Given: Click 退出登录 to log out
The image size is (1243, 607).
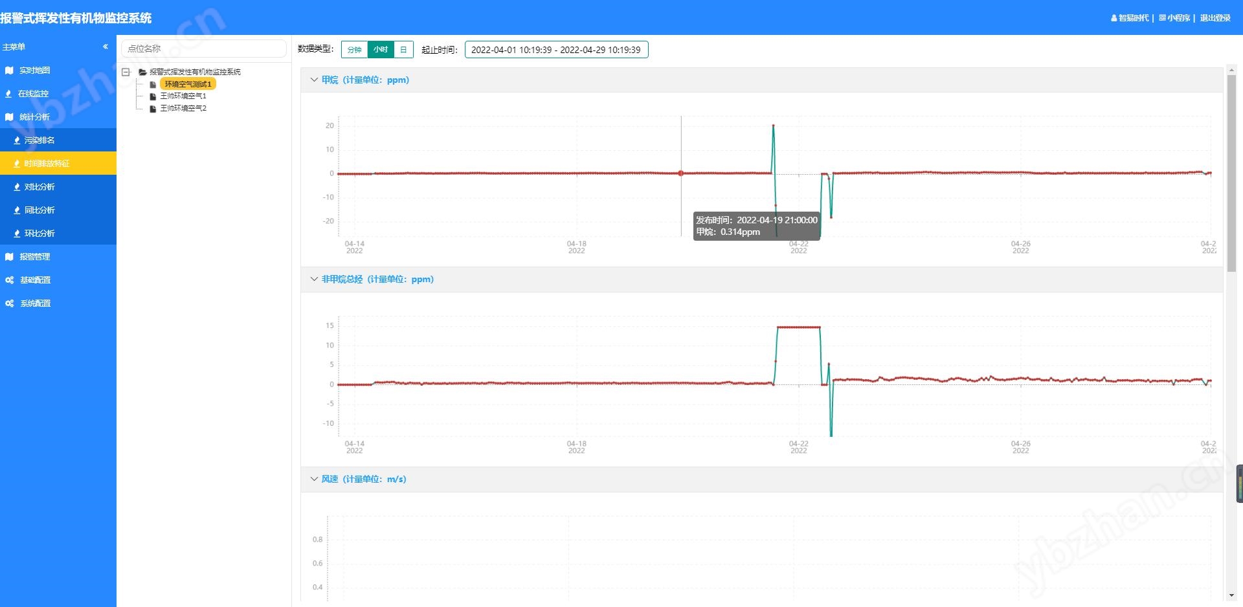Looking at the screenshot, I should (1215, 18).
